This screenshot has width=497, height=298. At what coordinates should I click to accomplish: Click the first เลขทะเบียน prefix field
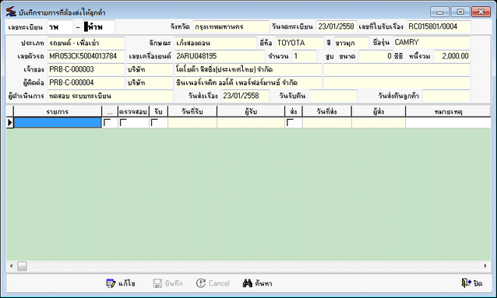pyautogui.click(x=60, y=27)
